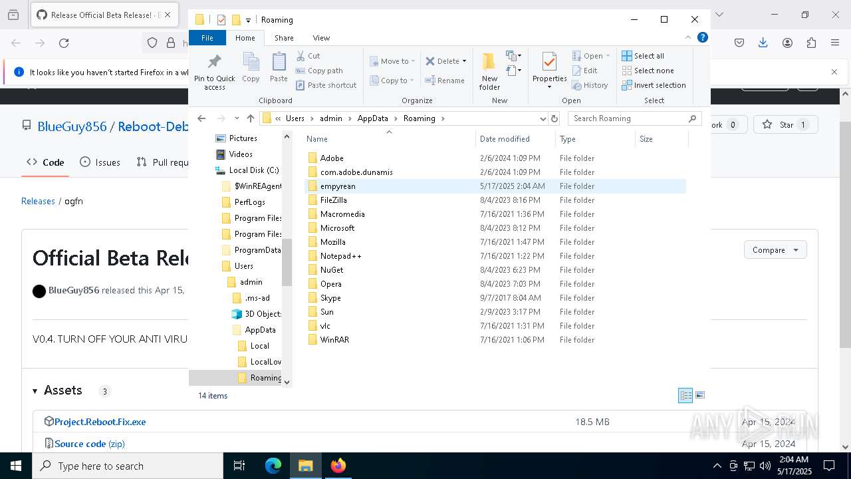Click Users in address breadcrumb

point(295,118)
